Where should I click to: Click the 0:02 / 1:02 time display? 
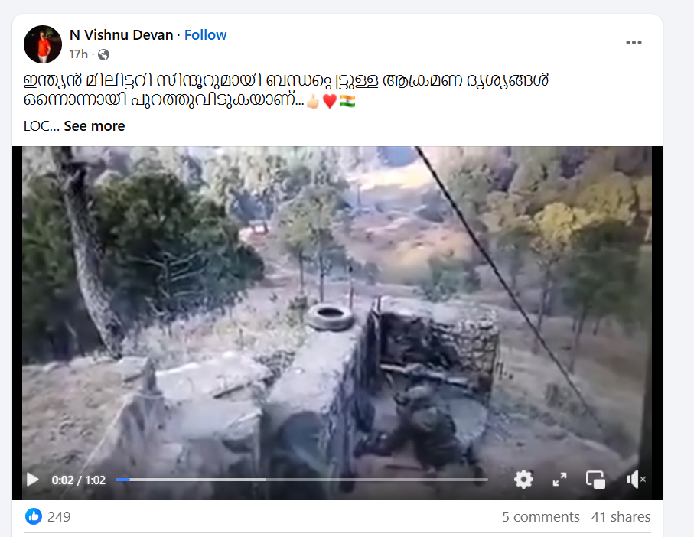[x=78, y=480]
